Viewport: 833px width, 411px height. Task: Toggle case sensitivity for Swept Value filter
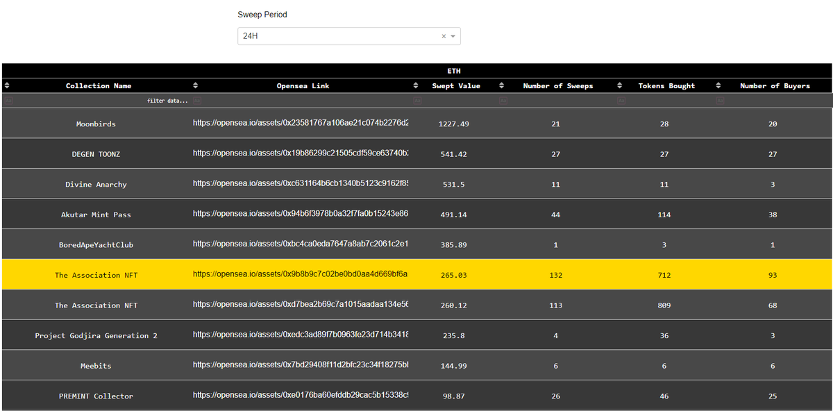tap(417, 101)
